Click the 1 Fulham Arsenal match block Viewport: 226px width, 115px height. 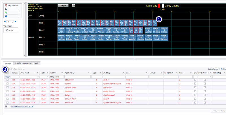(x=164, y=30)
